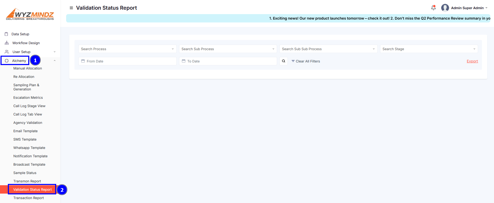This screenshot has width=494, height=203.
Task: Click the To Date input field
Action: coord(228,61)
